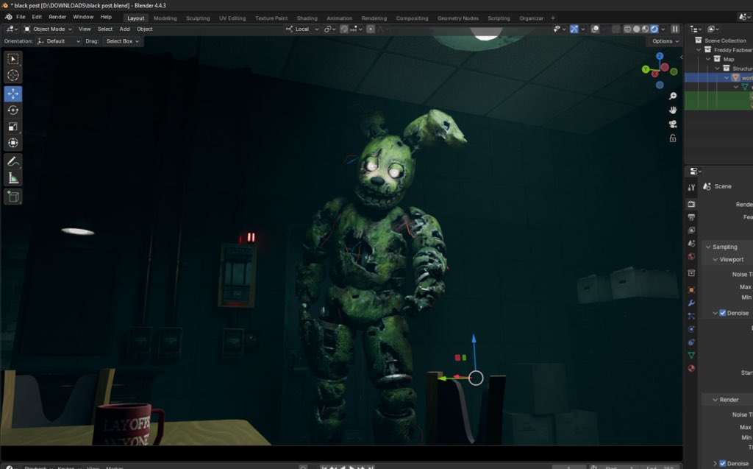753x469 pixels.
Task: Toggle the lock camera to view icon
Action: (673, 138)
